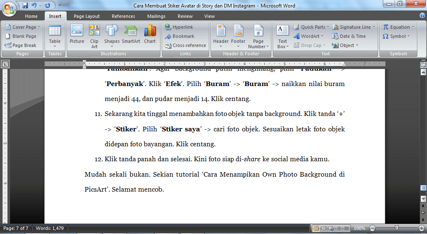Click the bold text 'Stiker saya'

[181, 129]
